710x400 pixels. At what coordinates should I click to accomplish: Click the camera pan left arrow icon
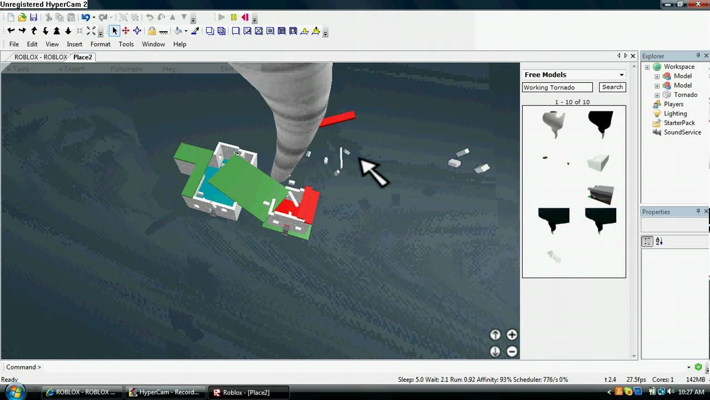(11, 31)
